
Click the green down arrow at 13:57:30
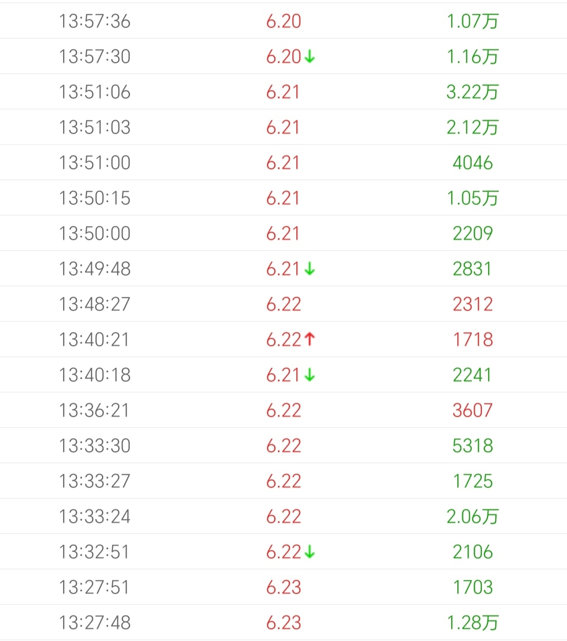(x=310, y=56)
